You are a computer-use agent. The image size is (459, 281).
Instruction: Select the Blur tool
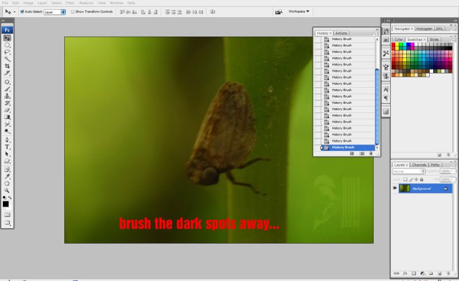pyautogui.click(x=7, y=124)
